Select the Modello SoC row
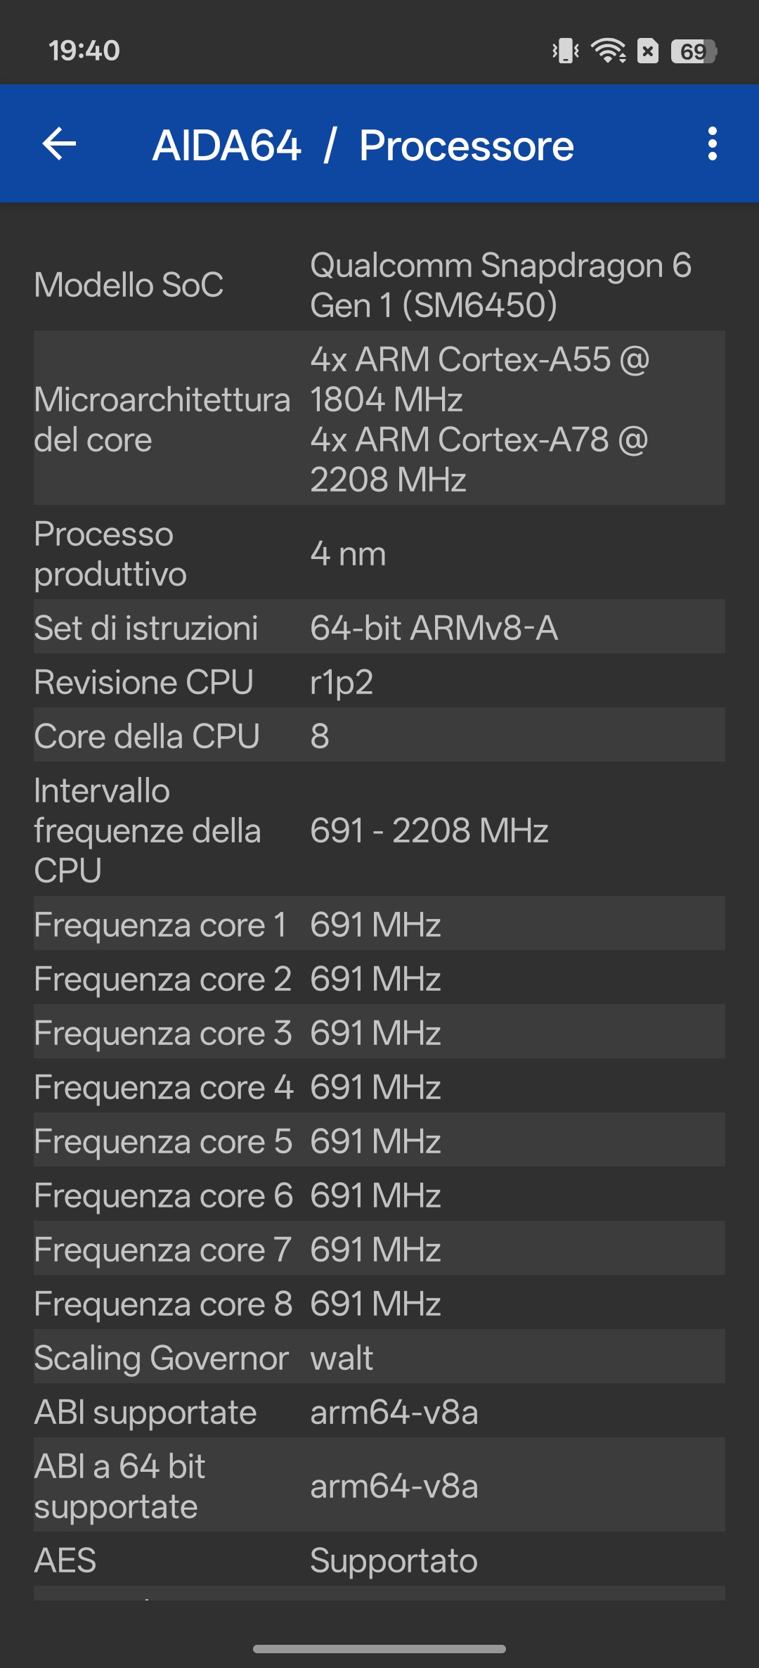Viewport: 759px width, 1668px height. point(379,285)
